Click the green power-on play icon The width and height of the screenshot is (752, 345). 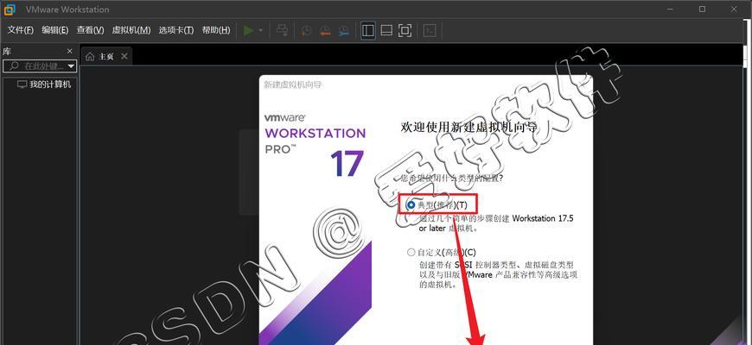pyautogui.click(x=248, y=31)
